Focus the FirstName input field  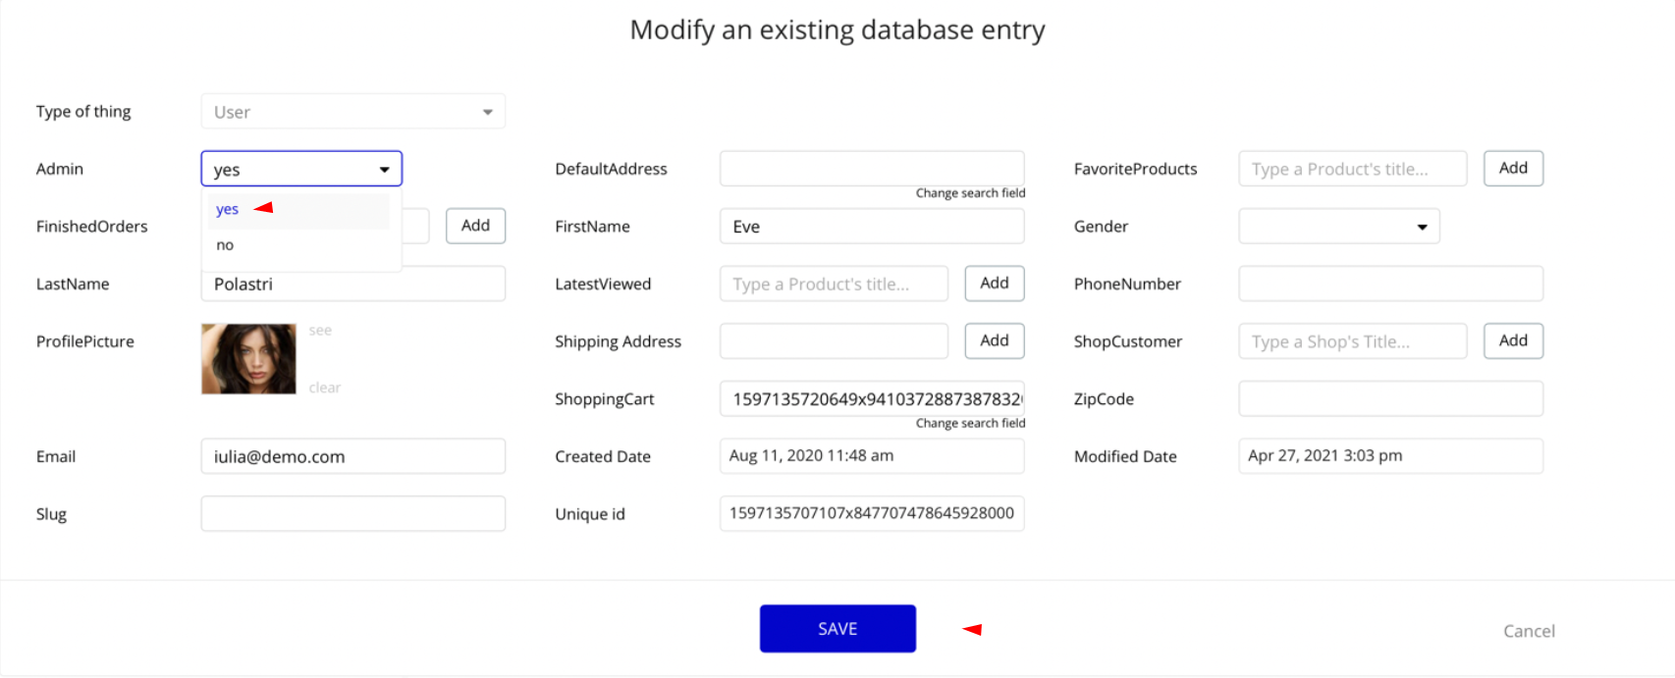tap(872, 227)
